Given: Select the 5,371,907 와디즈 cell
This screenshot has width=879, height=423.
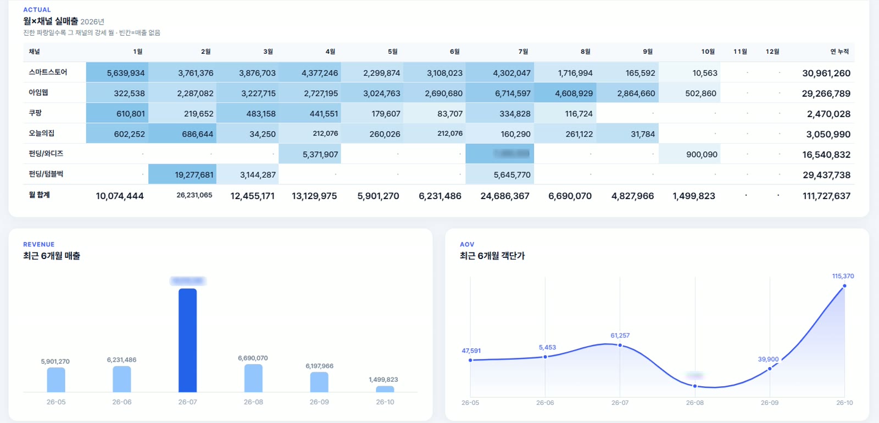Looking at the screenshot, I should tap(310, 154).
